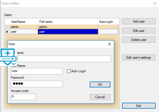
Task: Click the AutoLogIn column header
Action: [x=108, y=22]
